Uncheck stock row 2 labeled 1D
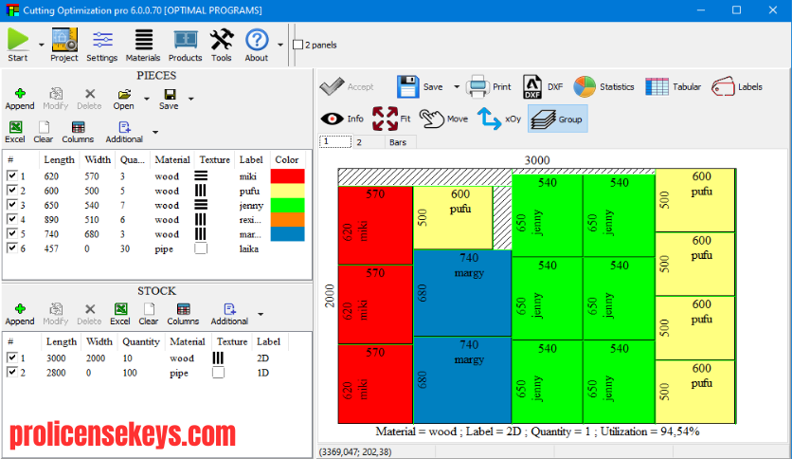 11,372
